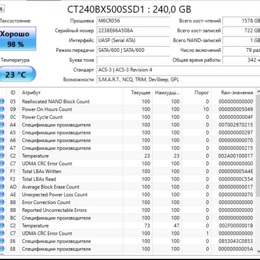Click raw value 000000005049
The height and width of the screenshot is (260, 260).
[236, 109]
